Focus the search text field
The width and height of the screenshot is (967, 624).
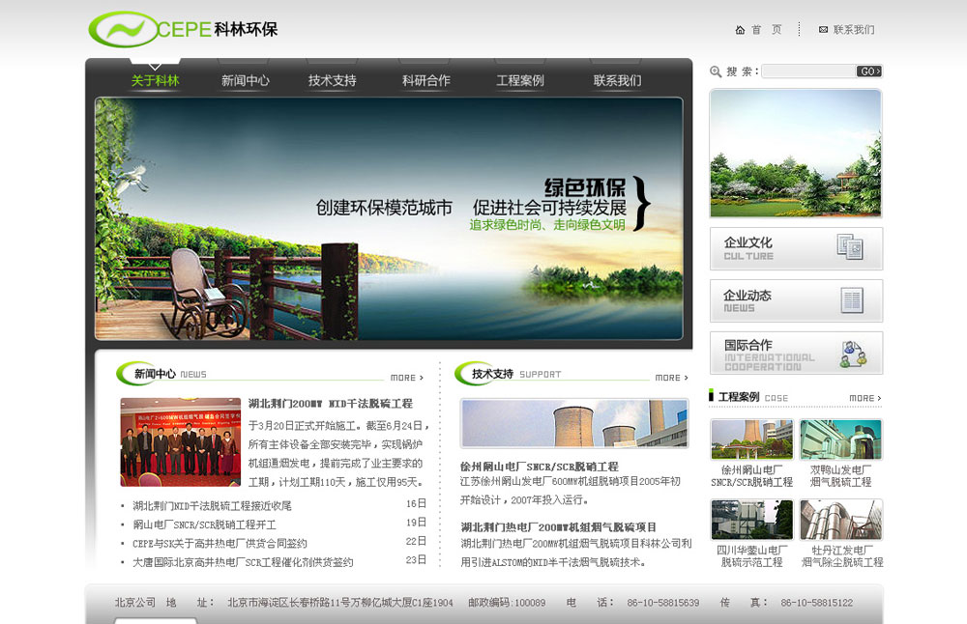point(807,71)
